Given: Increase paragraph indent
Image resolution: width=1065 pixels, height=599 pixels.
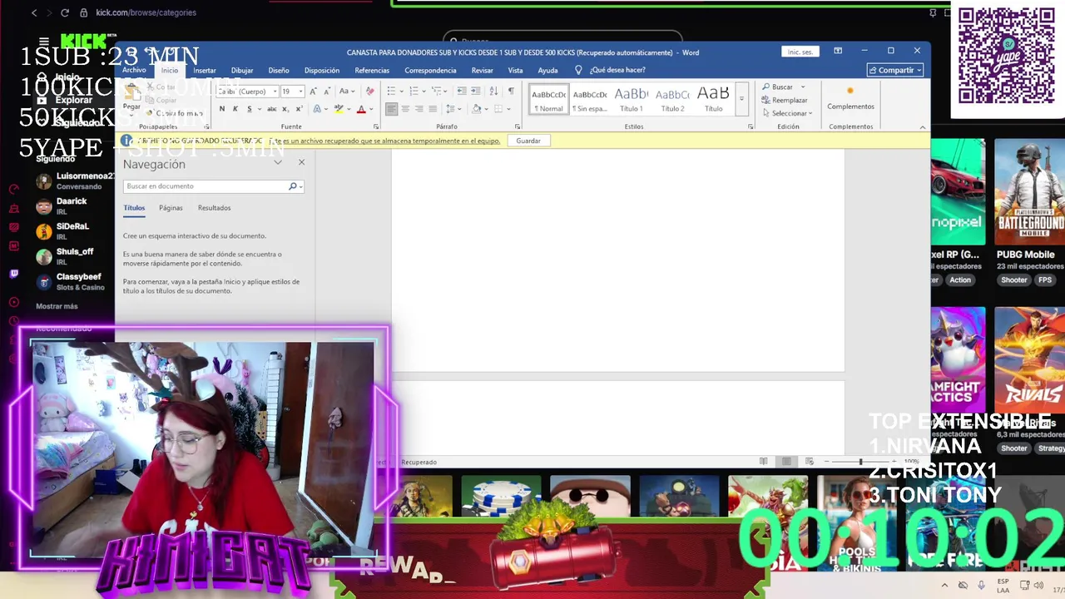Looking at the screenshot, I should [475, 92].
